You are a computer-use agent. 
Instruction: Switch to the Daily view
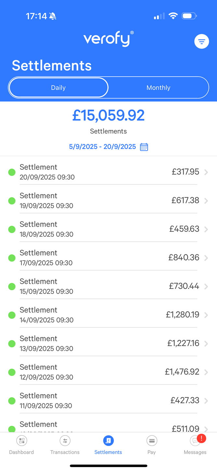coord(58,88)
